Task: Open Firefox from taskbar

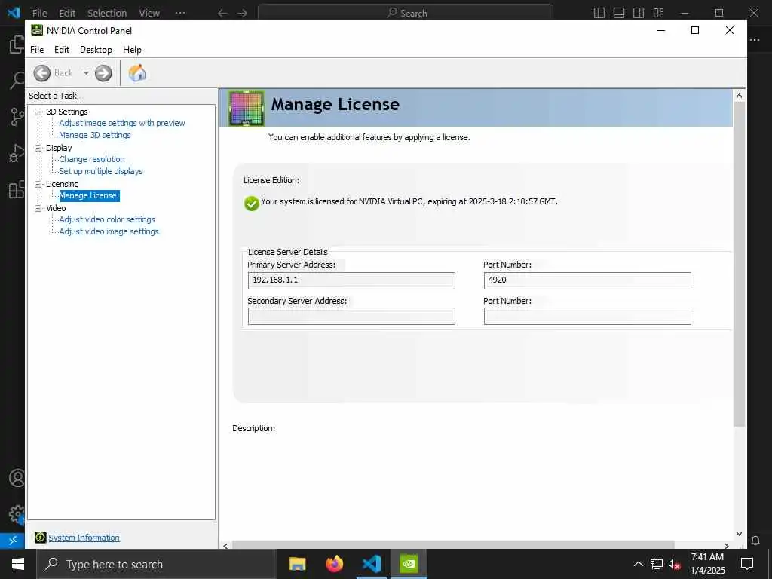Action: [x=335, y=564]
